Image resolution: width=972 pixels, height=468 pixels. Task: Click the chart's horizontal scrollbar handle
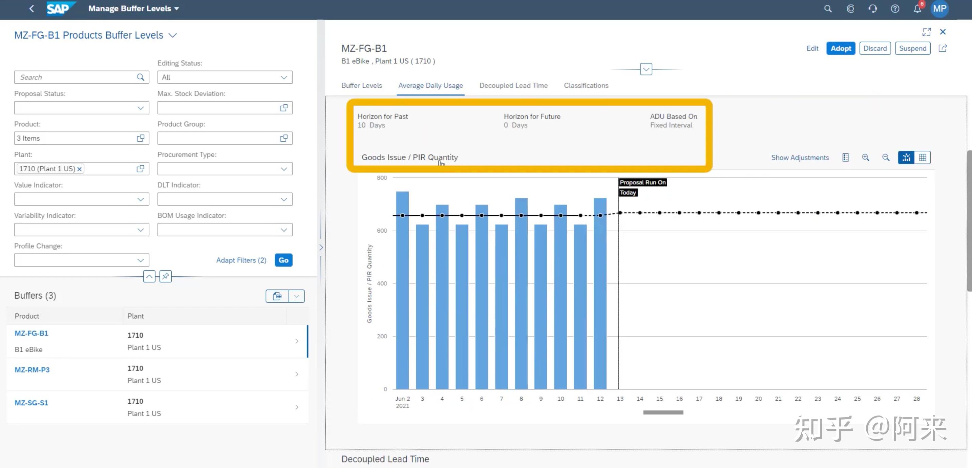coord(663,412)
